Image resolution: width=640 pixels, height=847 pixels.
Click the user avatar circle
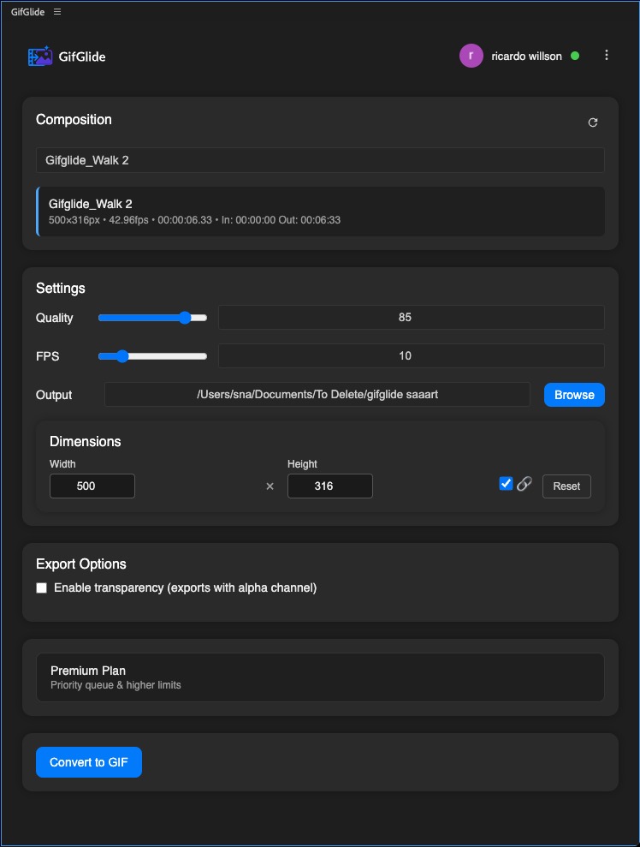pyautogui.click(x=471, y=55)
